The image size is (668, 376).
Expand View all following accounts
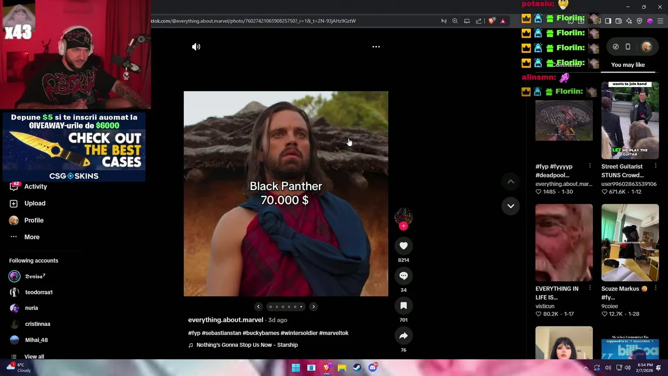tap(34, 357)
